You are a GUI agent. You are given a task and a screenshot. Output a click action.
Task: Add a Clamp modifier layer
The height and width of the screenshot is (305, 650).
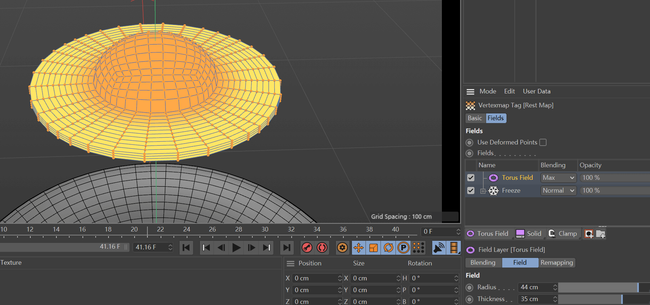(x=563, y=234)
